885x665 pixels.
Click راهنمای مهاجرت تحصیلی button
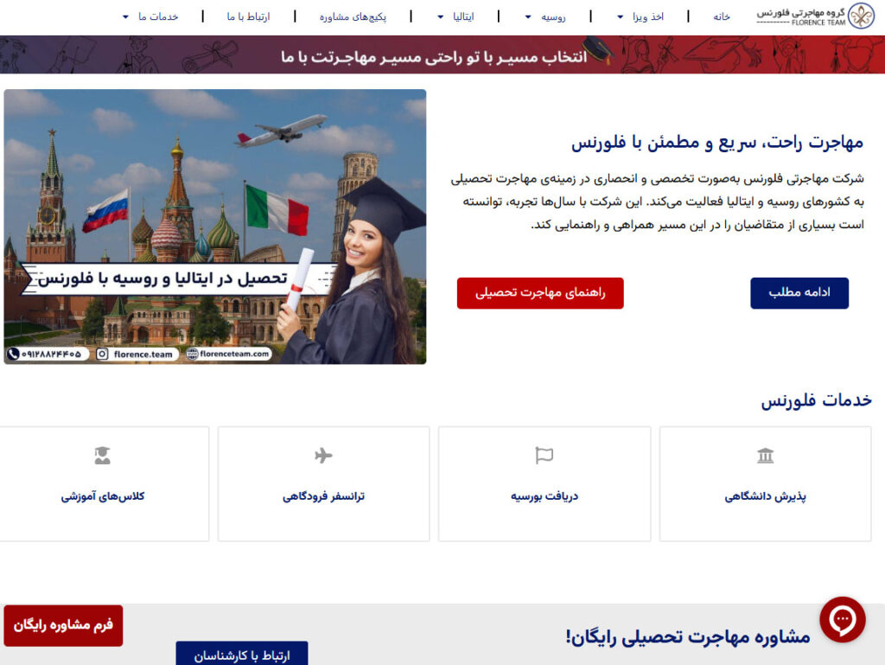pos(540,293)
